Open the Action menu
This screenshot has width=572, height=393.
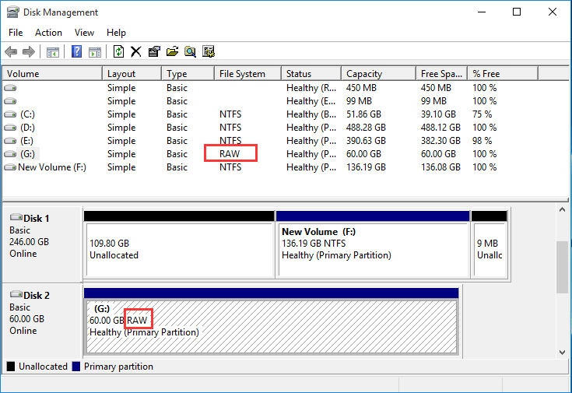[x=48, y=33]
